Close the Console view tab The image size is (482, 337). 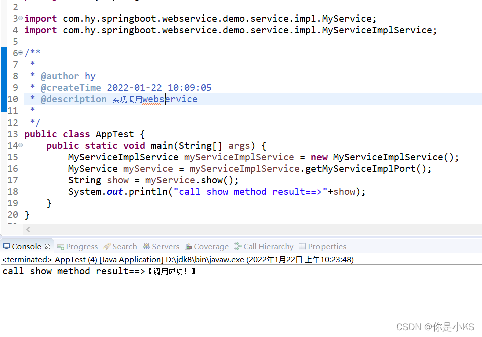point(47,246)
